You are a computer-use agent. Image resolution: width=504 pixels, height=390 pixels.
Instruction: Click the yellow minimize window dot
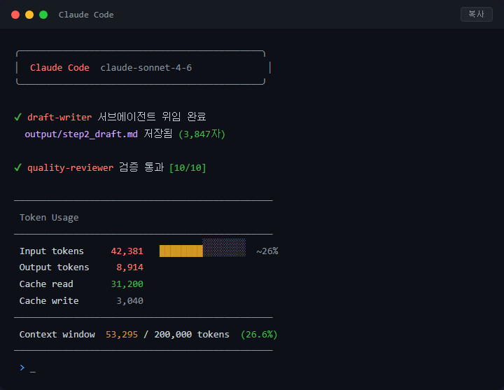click(29, 15)
